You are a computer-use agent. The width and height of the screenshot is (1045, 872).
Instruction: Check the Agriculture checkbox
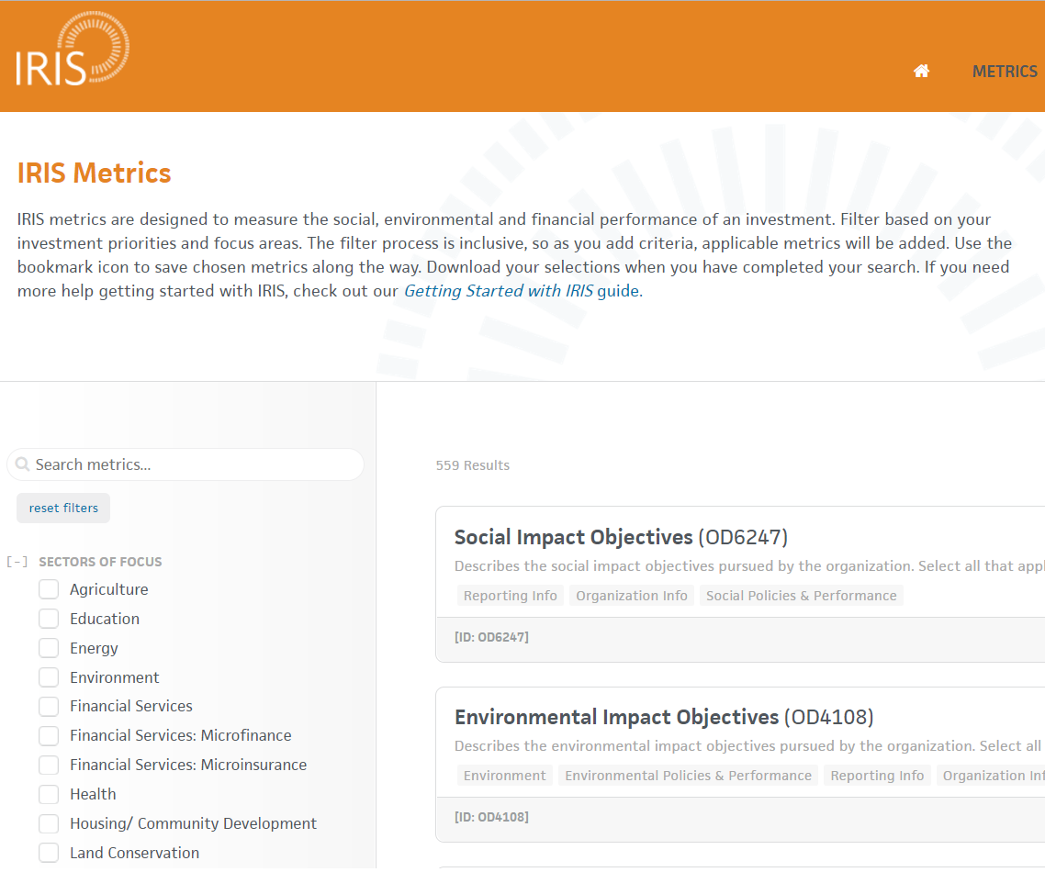tap(49, 589)
